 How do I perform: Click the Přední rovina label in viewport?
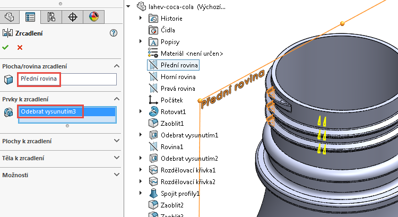[x=232, y=89]
